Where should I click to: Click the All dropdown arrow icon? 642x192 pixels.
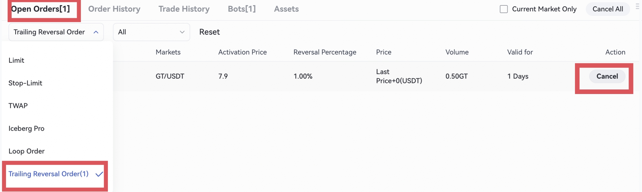[182, 32]
